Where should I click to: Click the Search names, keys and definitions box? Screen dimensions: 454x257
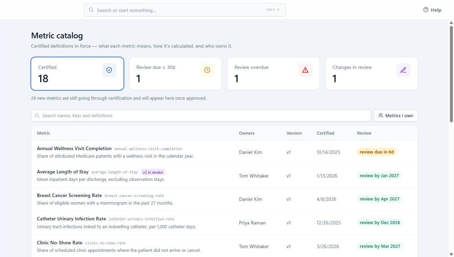click(x=201, y=116)
